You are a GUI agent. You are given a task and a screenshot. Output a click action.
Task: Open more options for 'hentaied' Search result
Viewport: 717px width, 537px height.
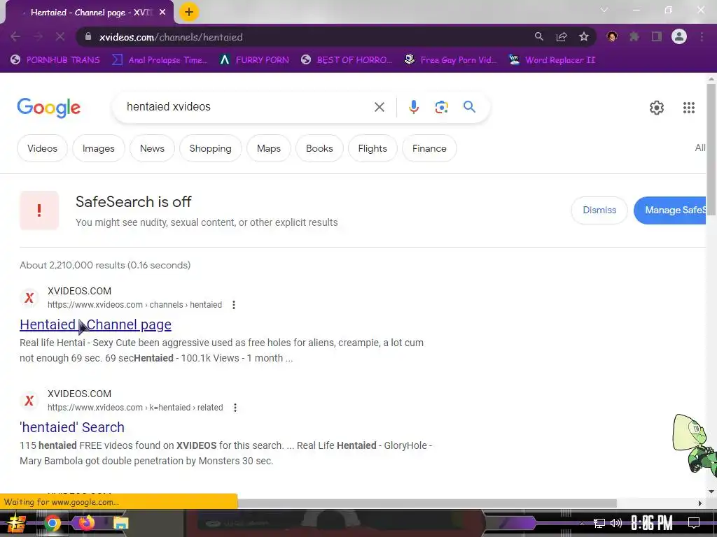click(235, 408)
